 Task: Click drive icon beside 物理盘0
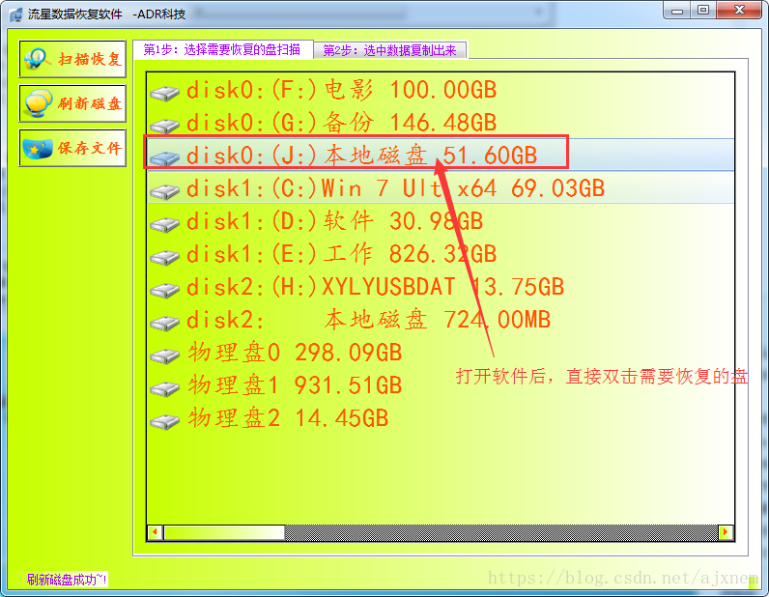(164, 355)
